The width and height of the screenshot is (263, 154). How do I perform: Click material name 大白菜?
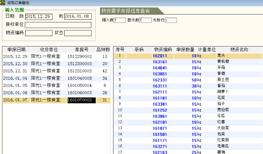[x=223, y=128]
